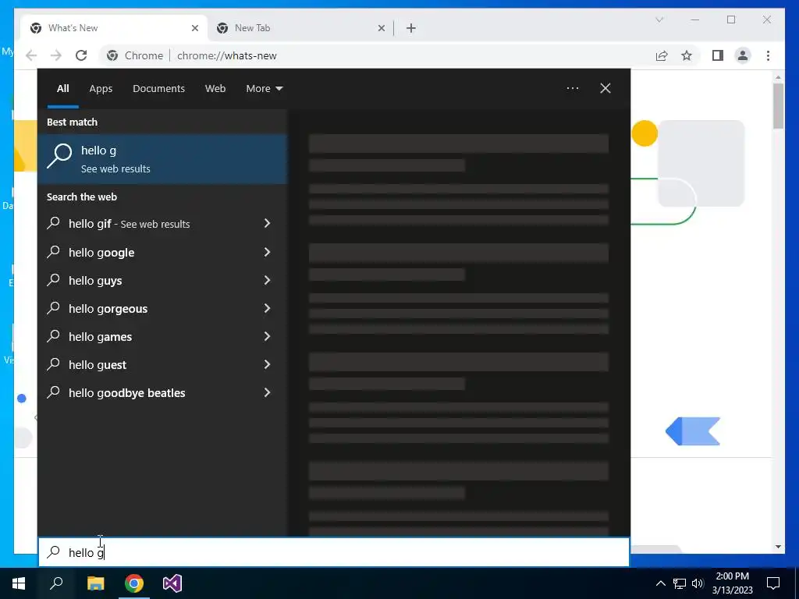The height and width of the screenshot is (599, 799).
Task: Open a new Chrome tab with plus
Action: click(411, 28)
